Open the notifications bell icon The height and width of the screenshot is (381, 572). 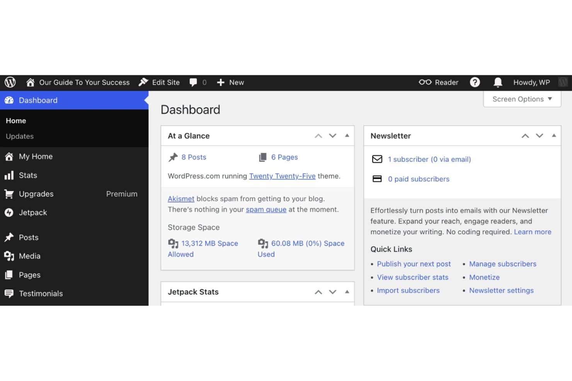point(497,82)
